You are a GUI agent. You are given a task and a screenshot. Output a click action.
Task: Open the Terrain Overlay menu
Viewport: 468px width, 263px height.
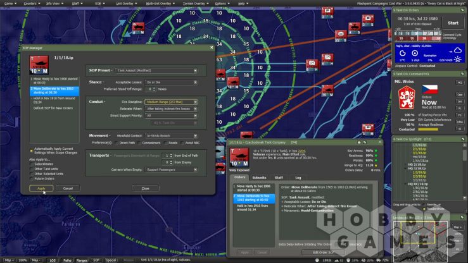[196, 4]
